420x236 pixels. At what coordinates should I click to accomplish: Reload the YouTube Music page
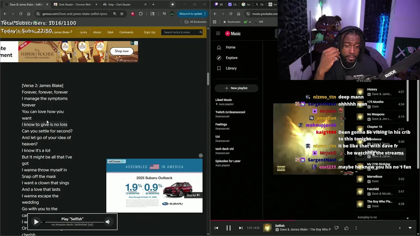pyautogui.click(x=231, y=14)
